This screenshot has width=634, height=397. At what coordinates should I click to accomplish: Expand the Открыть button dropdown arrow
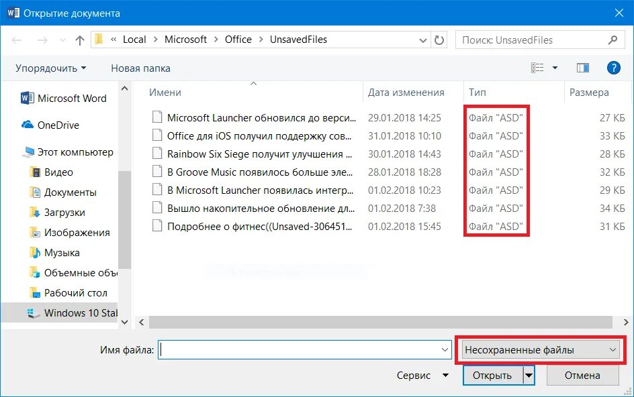[x=529, y=375]
